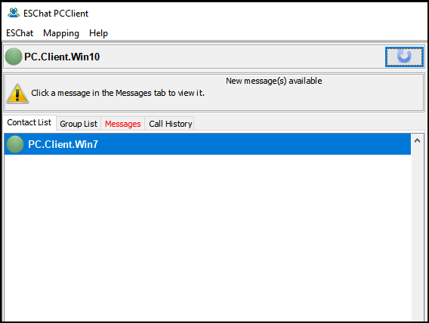This screenshot has height=323, width=429.
Task: Switch to the Contact List tab
Action: tap(29, 122)
